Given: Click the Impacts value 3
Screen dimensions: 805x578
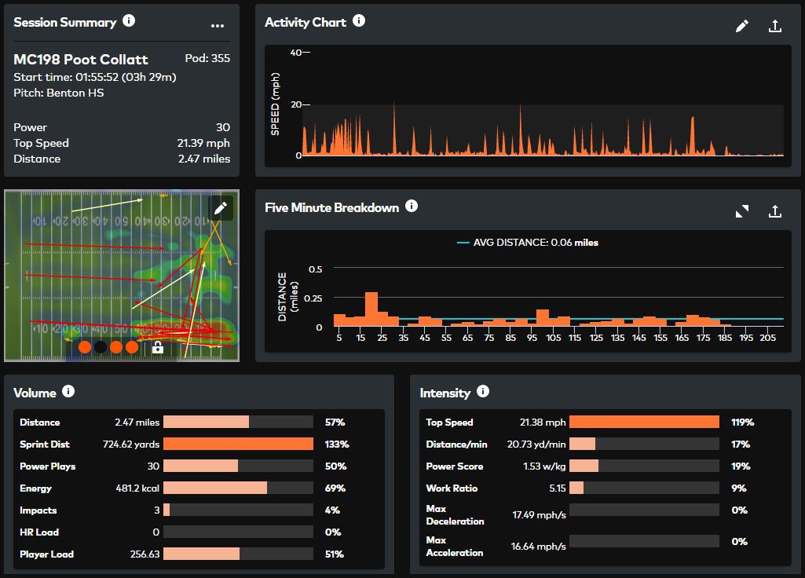Looking at the screenshot, I should [x=156, y=510].
